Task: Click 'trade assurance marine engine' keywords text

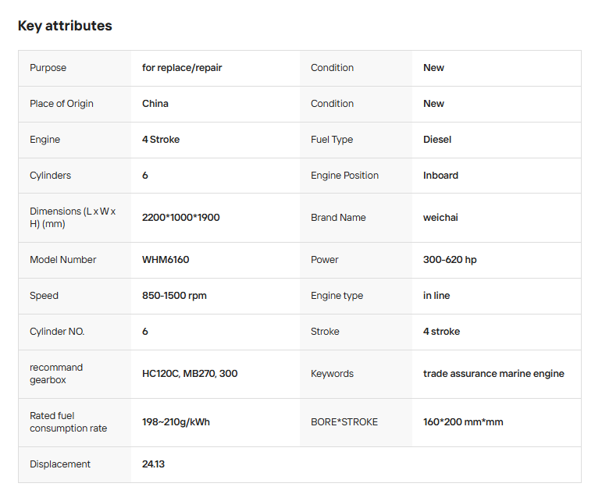Action: [493, 374]
